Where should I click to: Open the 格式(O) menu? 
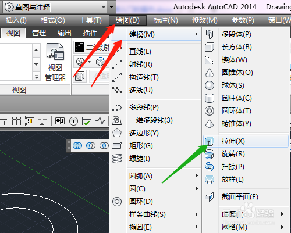pyautogui.click(x=53, y=20)
